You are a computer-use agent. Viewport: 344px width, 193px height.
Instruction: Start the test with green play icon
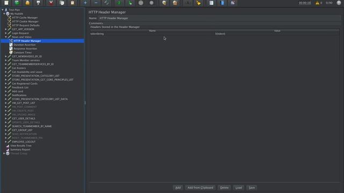click(x=119, y=3)
